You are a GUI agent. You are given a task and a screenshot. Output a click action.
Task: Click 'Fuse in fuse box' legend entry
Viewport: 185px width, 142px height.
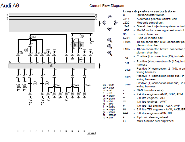(x=147, y=34)
